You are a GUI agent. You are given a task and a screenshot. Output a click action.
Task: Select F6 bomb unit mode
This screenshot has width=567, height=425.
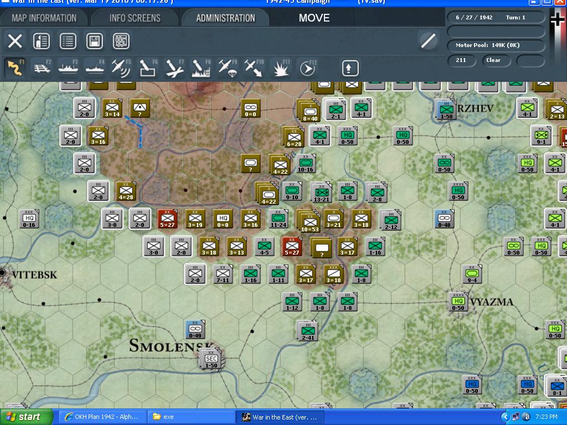148,68
